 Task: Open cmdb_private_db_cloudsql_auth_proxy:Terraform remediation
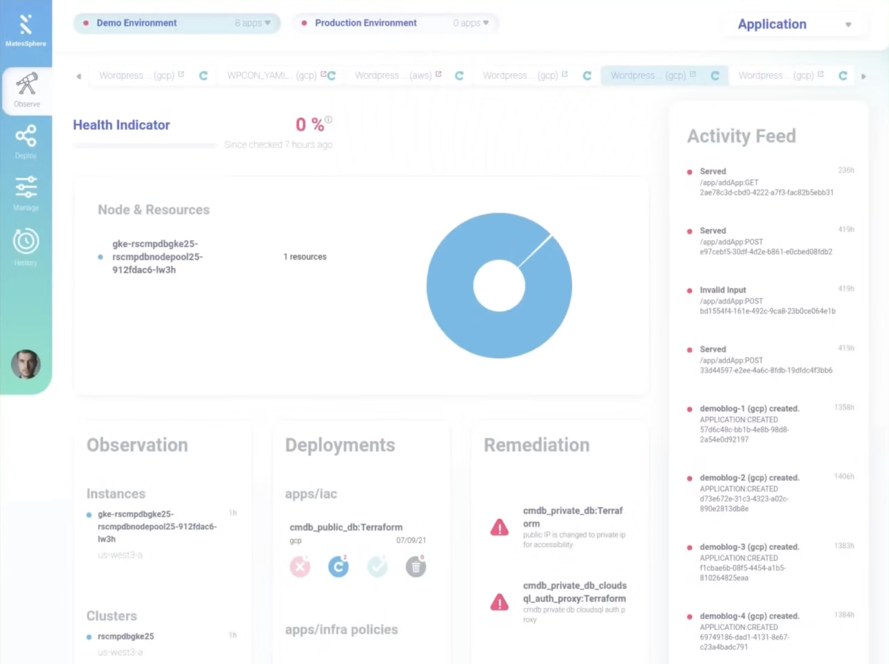[x=575, y=592]
